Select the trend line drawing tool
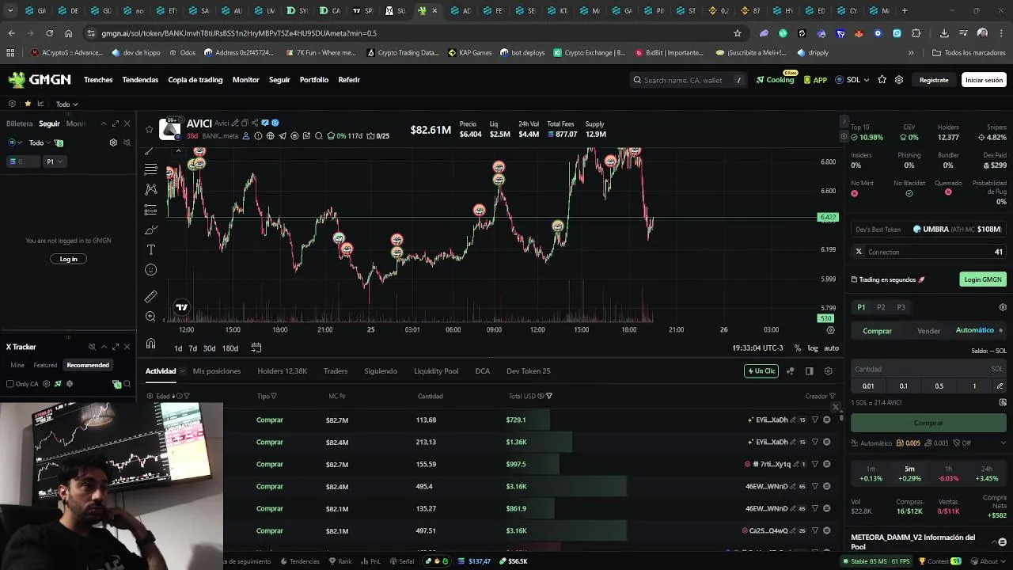 tap(150, 150)
